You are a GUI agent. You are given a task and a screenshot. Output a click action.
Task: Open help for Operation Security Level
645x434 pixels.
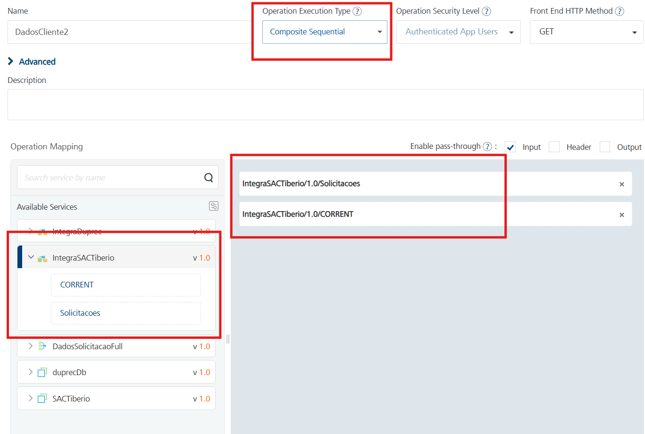click(486, 11)
